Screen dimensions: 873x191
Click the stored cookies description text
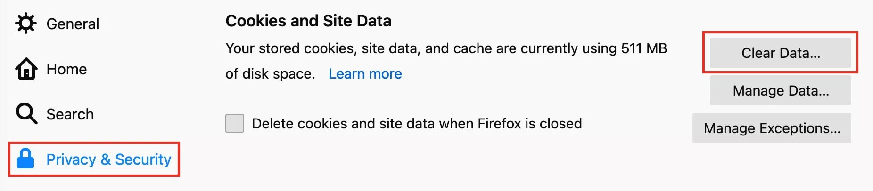[446, 61]
